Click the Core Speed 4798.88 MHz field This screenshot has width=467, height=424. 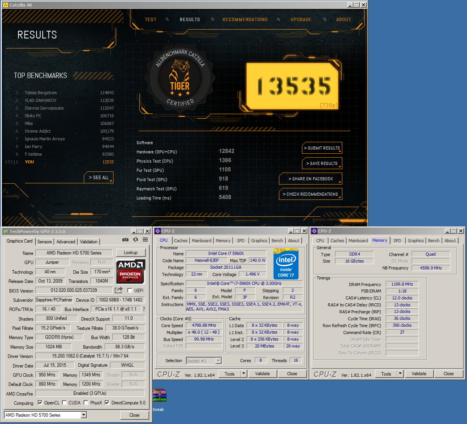[204, 325]
